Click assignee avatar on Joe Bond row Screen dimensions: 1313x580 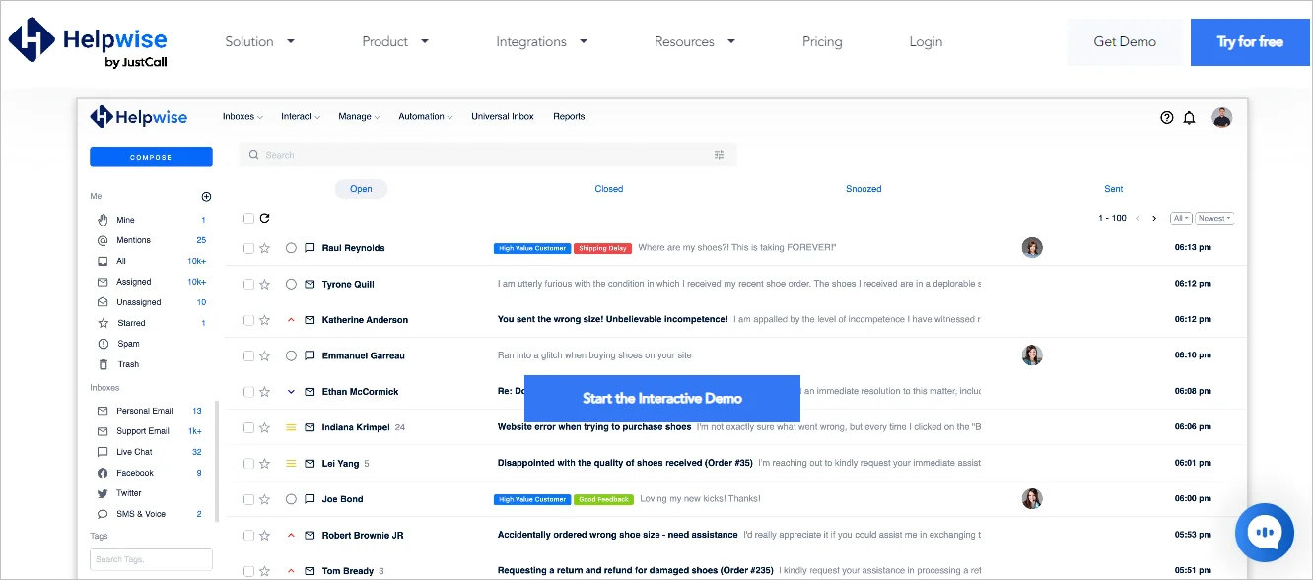pyautogui.click(x=1032, y=498)
